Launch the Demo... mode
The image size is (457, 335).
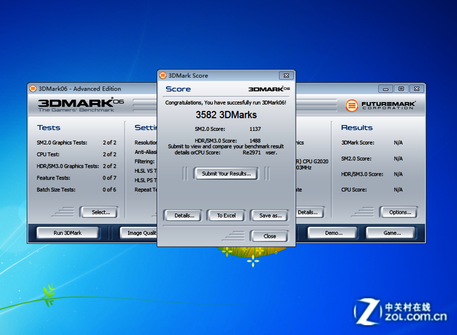[334, 233]
